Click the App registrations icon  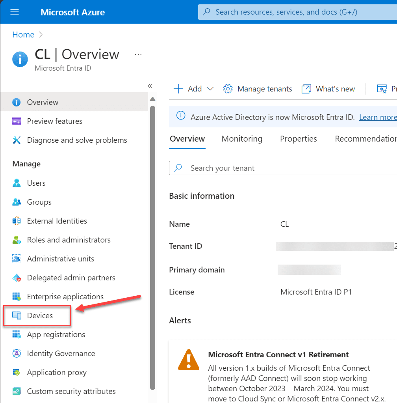click(17, 335)
